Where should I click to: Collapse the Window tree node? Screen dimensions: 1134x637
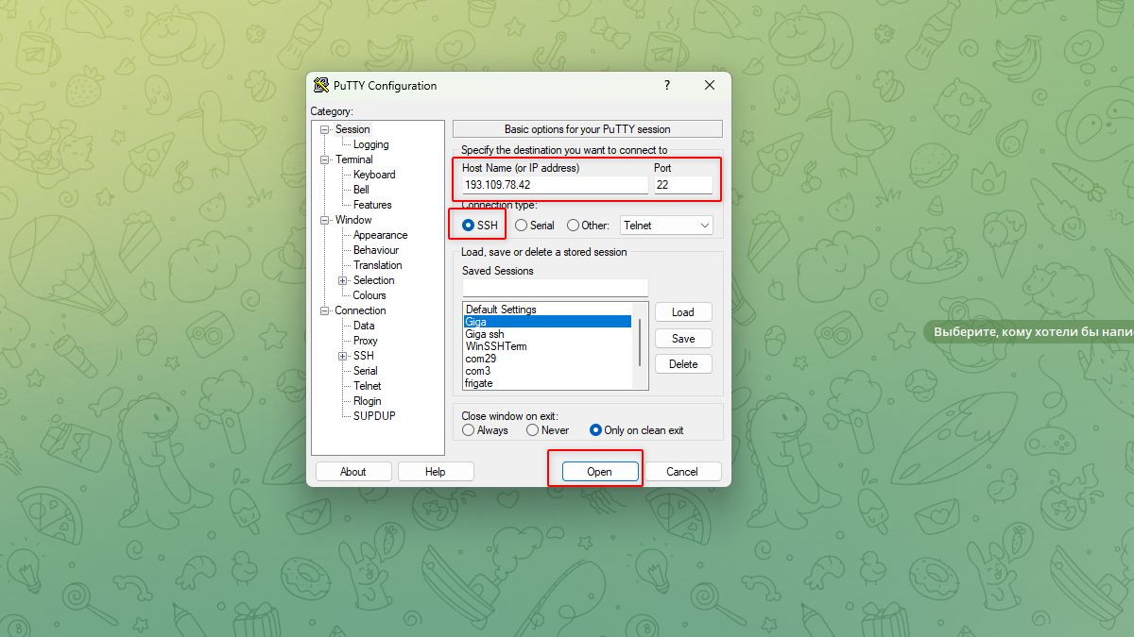(x=324, y=220)
